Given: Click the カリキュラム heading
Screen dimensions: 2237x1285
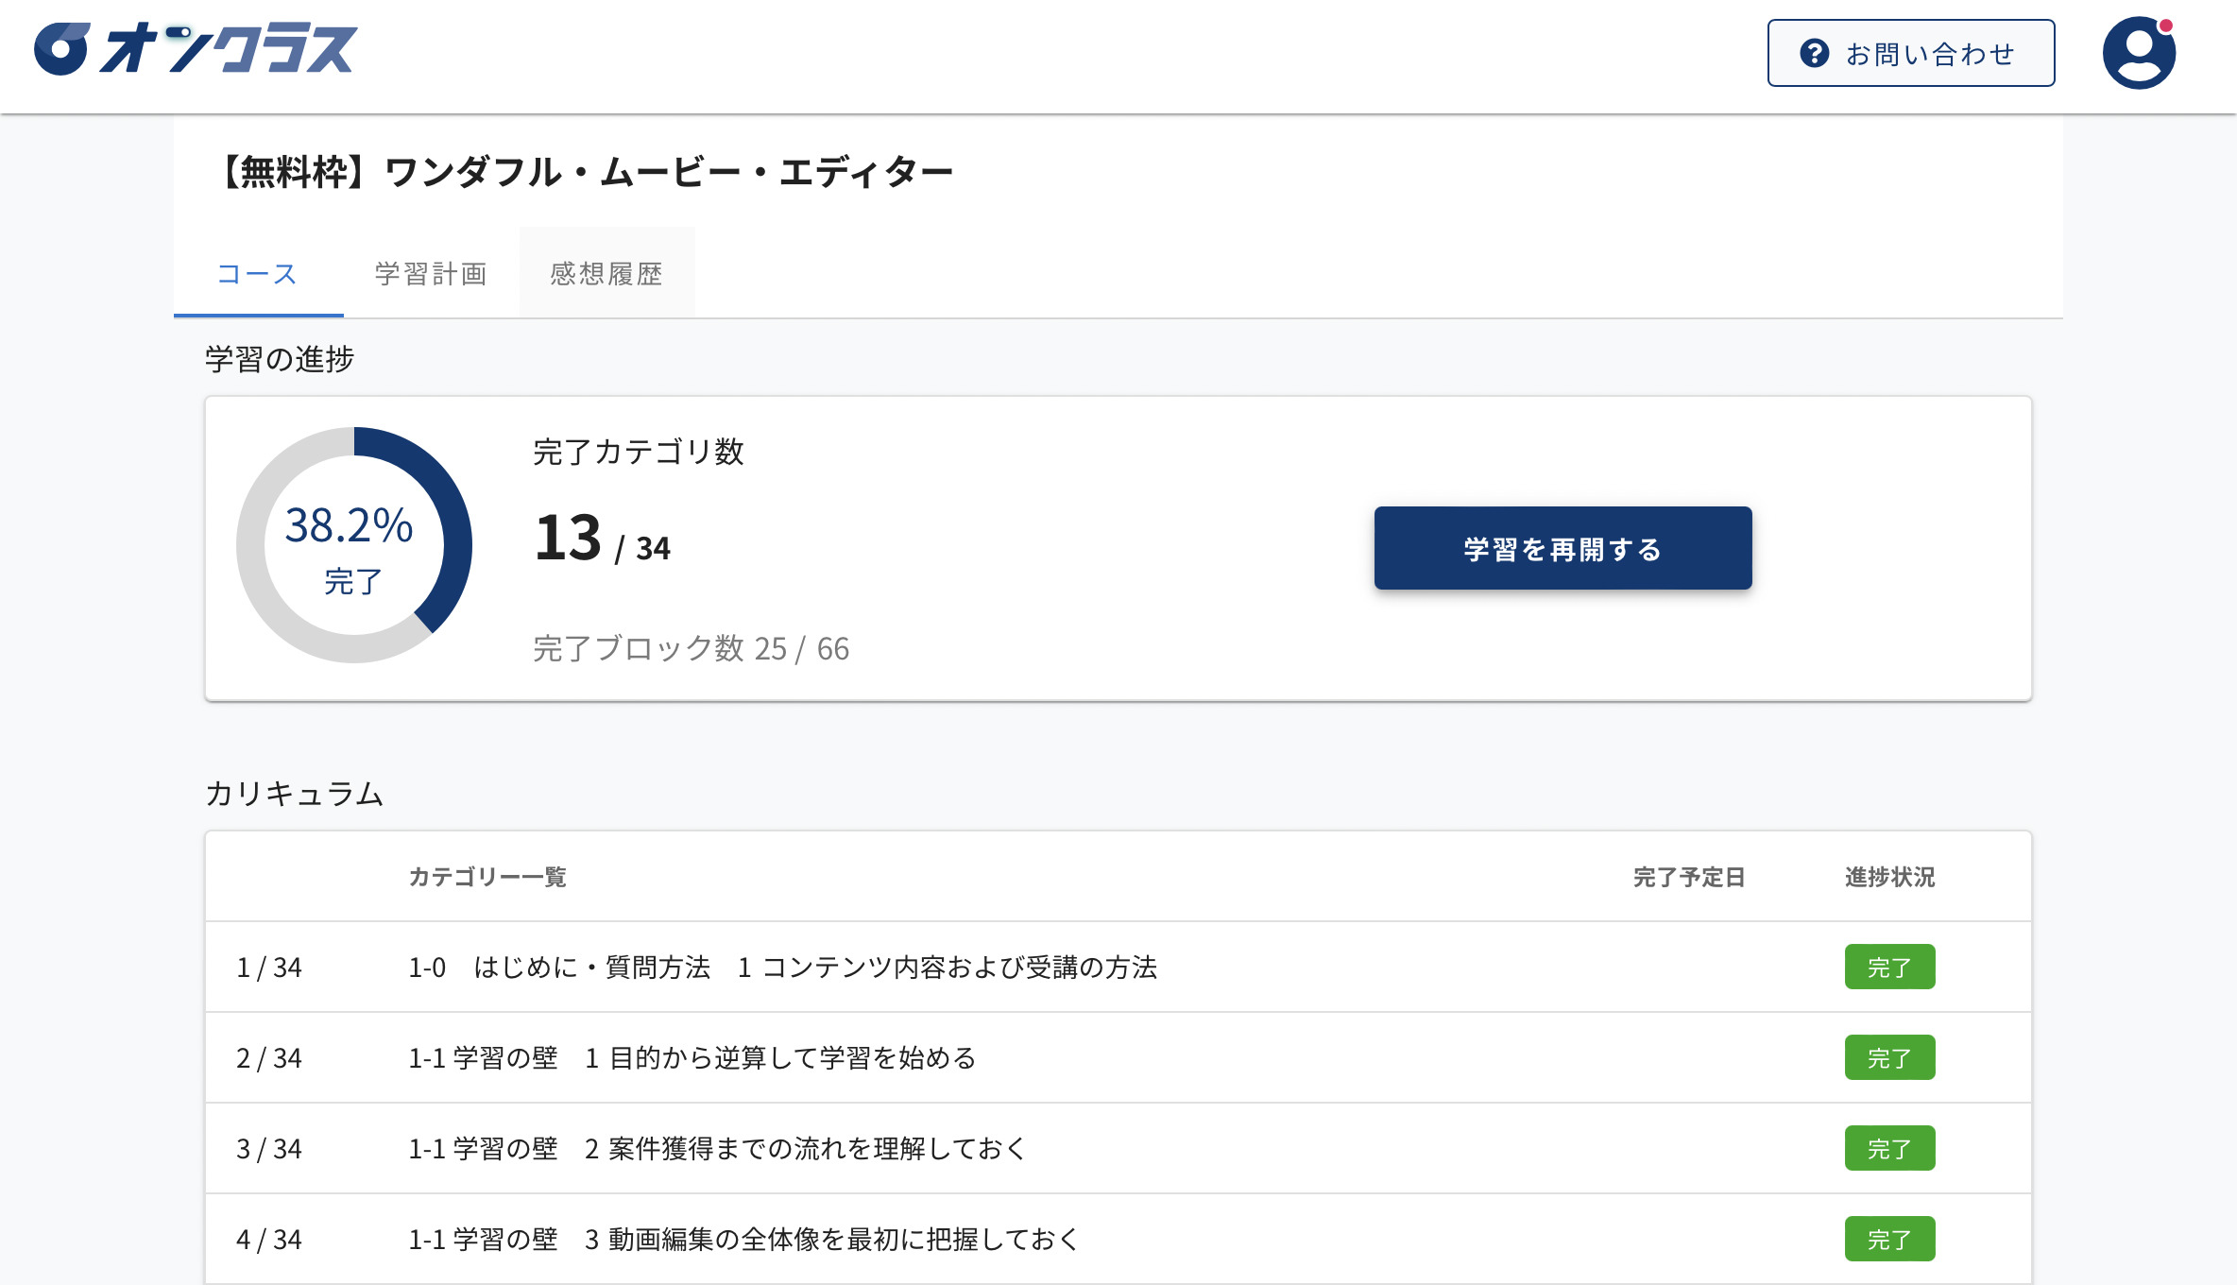Looking at the screenshot, I should click(x=295, y=793).
